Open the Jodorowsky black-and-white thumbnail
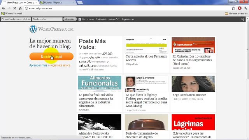This screenshot has height=140, width=249. (100, 122)
